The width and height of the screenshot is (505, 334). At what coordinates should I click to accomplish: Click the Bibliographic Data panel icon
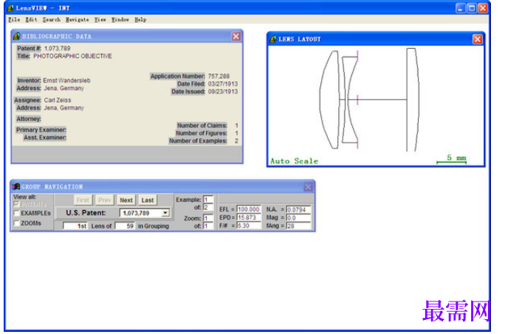pos(17,36)
